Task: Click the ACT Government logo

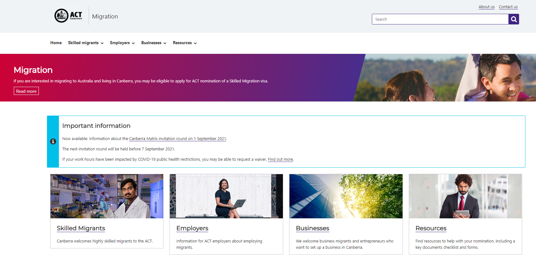Action: [68, 16]
